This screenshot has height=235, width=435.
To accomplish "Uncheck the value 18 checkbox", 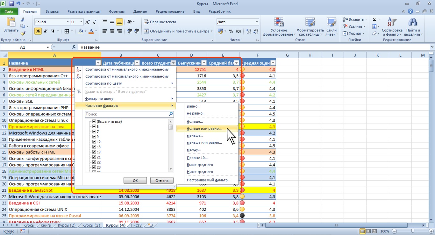I will tap(94, 147).
